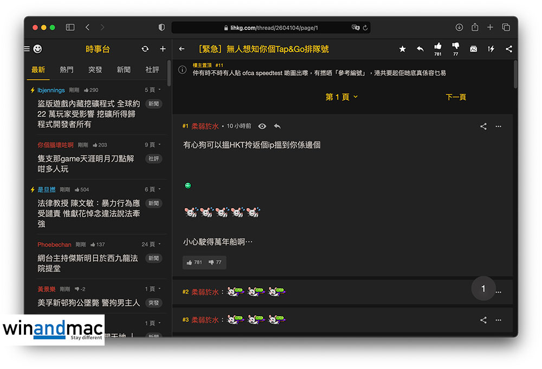Open the 第 1 頁 page dropdown
The image size is (542, 369).
pos(341,97)
